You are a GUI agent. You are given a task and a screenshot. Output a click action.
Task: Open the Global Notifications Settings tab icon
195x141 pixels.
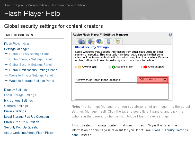[109, 41]
